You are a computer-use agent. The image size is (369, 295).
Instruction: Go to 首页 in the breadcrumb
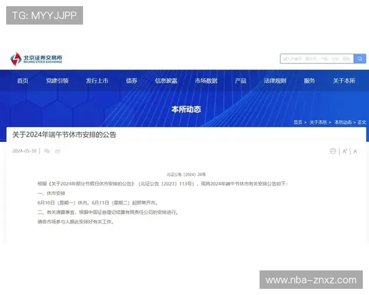(298, 122)
